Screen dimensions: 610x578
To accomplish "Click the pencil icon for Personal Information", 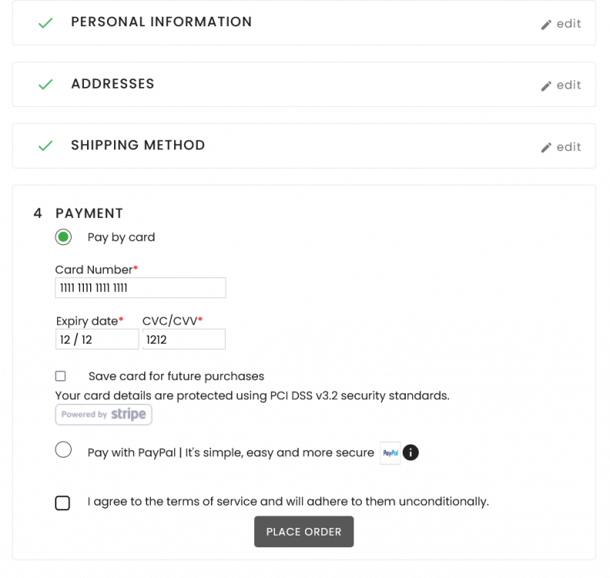I will pos(546,24).
